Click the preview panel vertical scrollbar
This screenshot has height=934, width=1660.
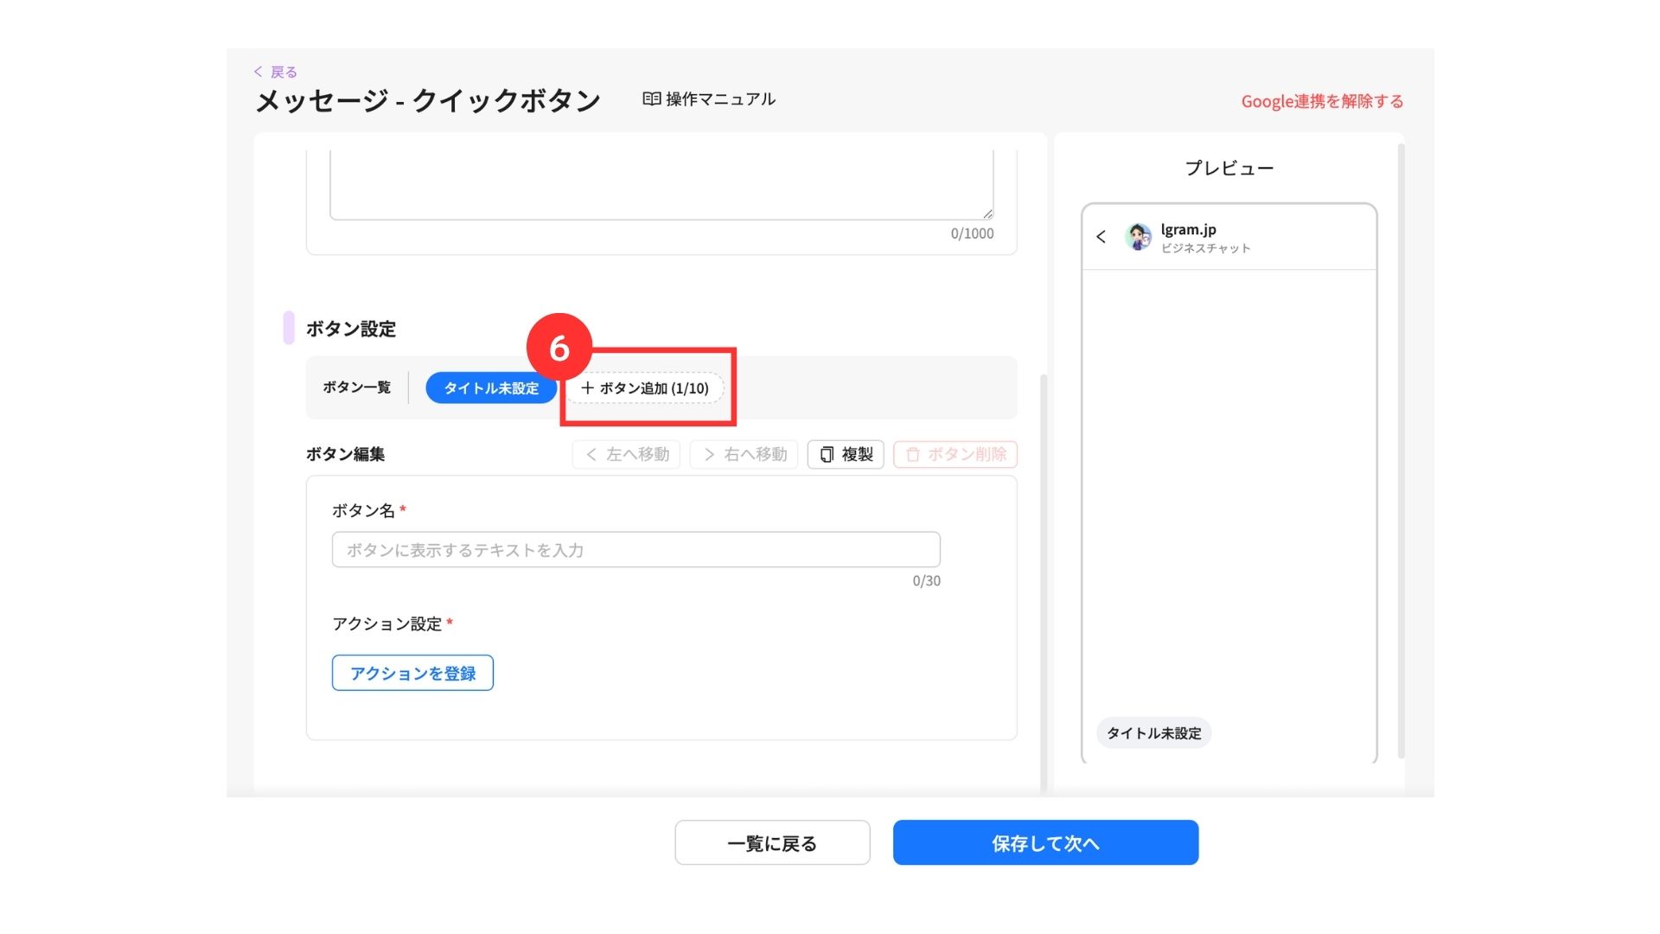[1401, 450]
